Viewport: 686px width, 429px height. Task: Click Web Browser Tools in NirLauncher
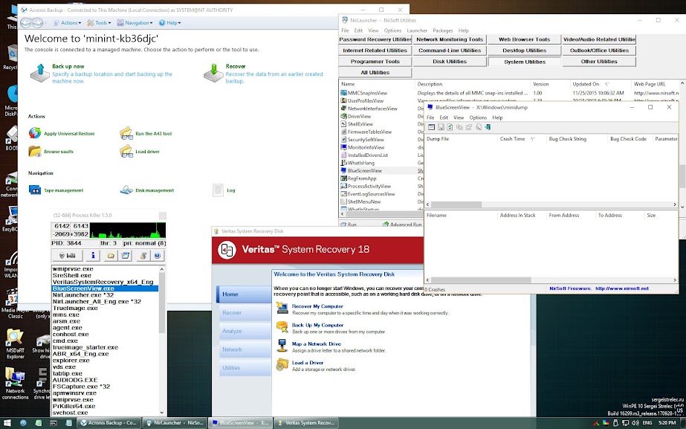(524, 39)
